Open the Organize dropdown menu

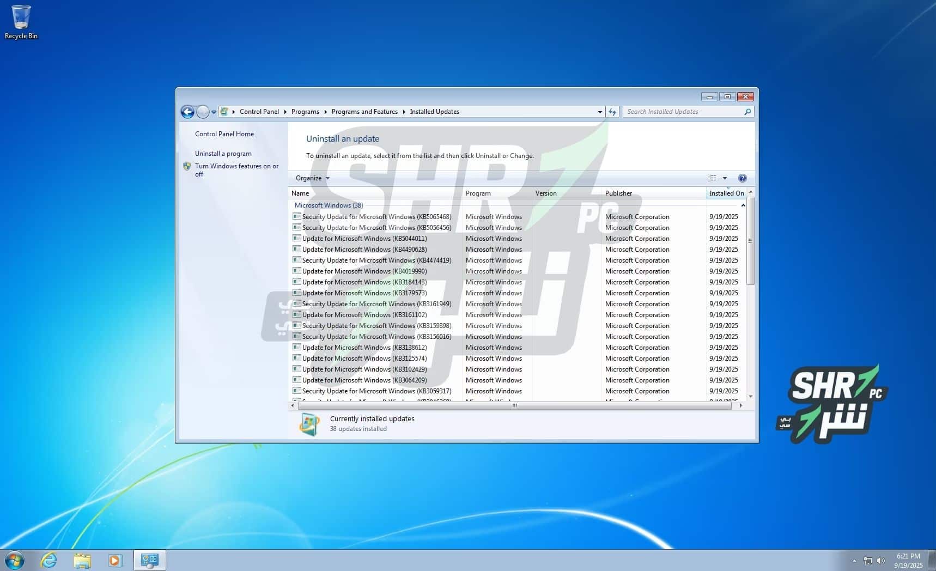point(312,178)
